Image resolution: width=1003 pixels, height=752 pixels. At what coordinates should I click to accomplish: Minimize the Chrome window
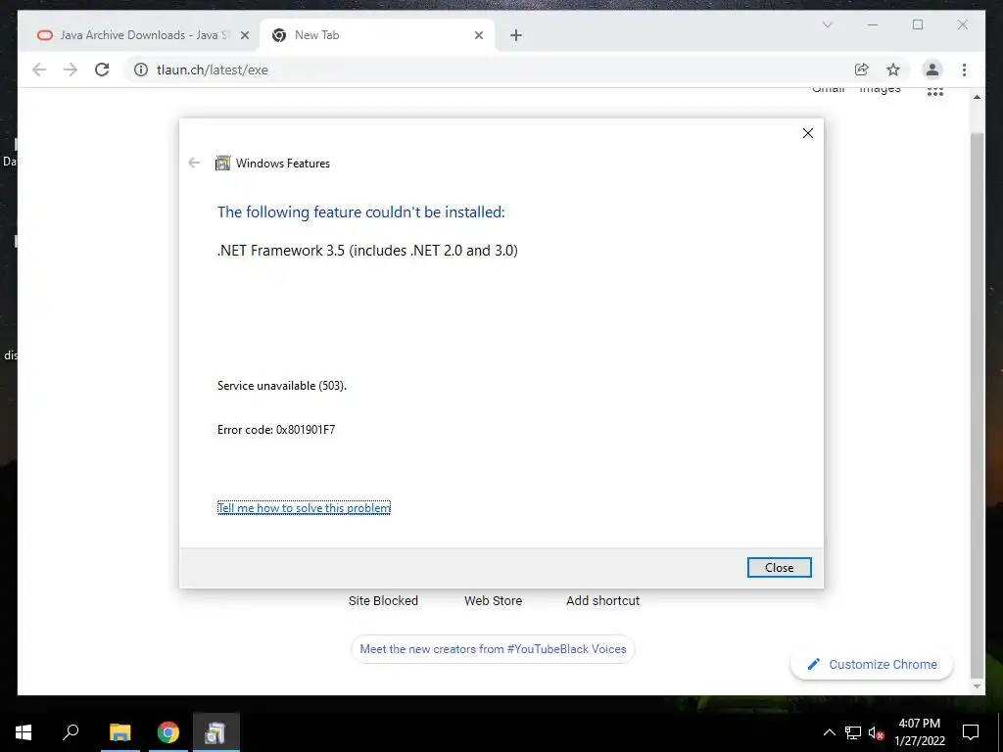point(873,24)
